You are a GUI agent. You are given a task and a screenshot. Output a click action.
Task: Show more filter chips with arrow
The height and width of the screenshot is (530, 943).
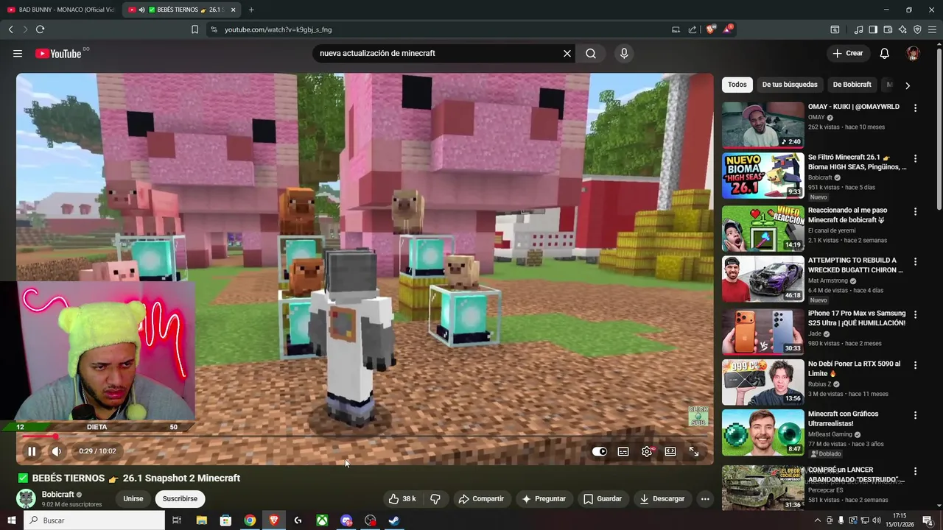pyautogui.click(x=908, y=85)
